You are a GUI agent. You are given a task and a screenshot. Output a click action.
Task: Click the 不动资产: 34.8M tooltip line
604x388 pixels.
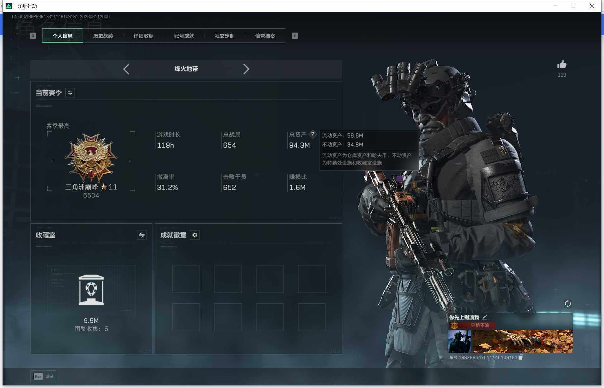pos(343,145)
